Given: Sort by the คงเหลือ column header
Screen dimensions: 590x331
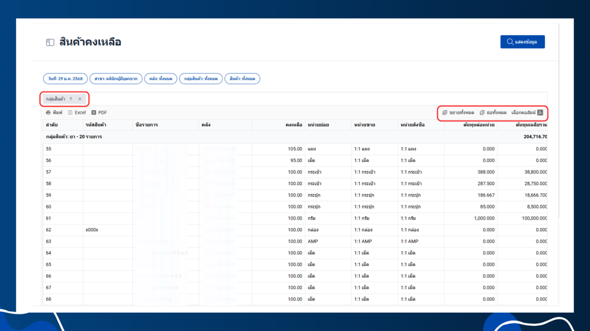Looking at the screenshot, I should click(293, 125).
